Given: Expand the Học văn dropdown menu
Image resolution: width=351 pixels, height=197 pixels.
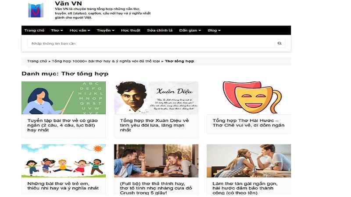Looking at the screenshot, I should point(80,30).
